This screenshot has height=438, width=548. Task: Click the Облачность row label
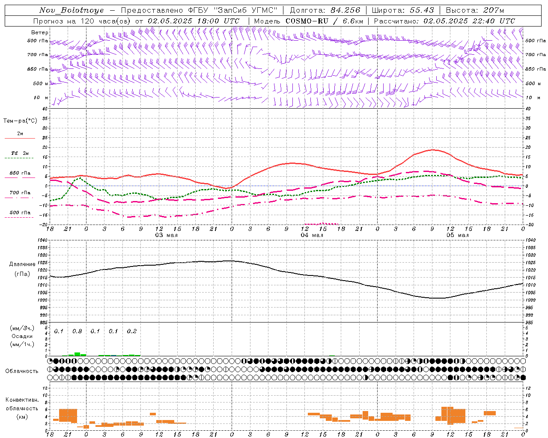(x=22, y=371)
